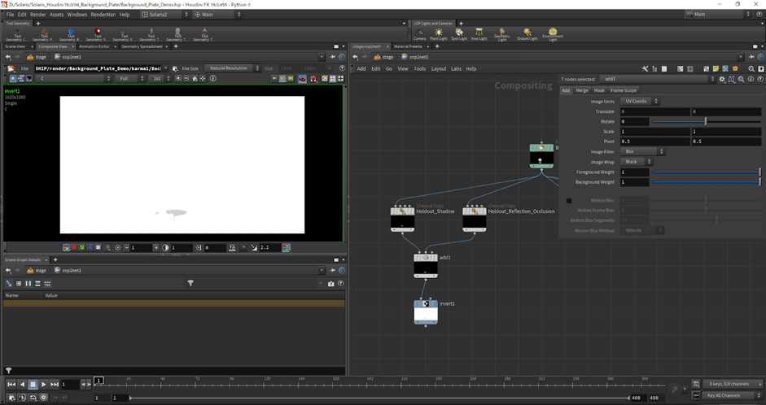766x405 pixels.
Task: Click the snapshot camera icon
Action: [x=330, y=283]
